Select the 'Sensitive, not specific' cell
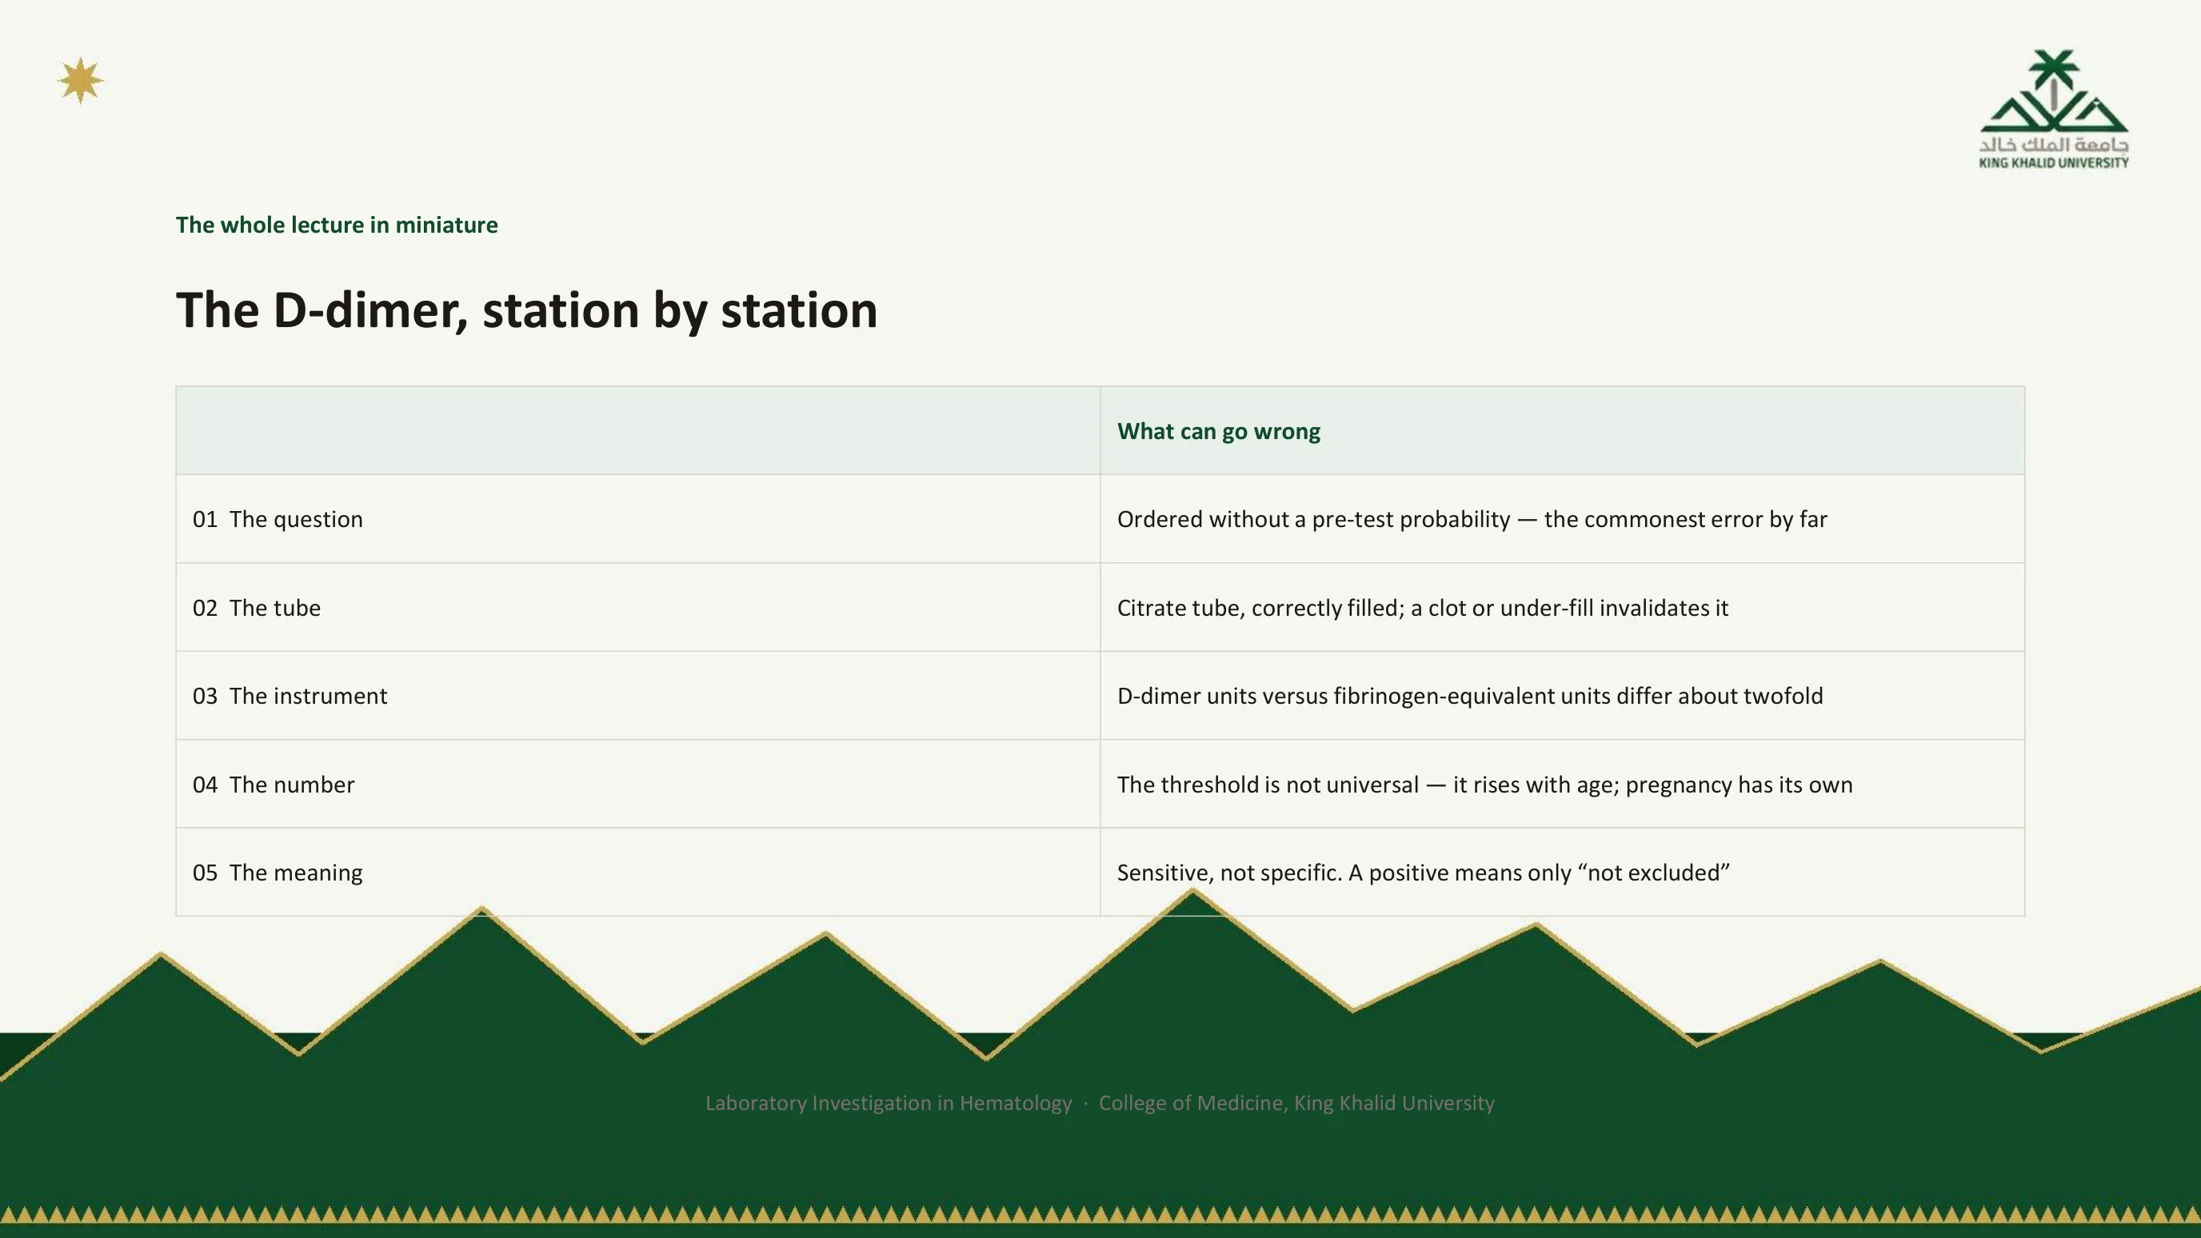 coord(1562,873)
